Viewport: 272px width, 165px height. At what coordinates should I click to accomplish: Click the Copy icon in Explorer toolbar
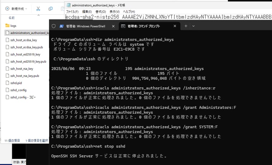(x=50, y=9)
